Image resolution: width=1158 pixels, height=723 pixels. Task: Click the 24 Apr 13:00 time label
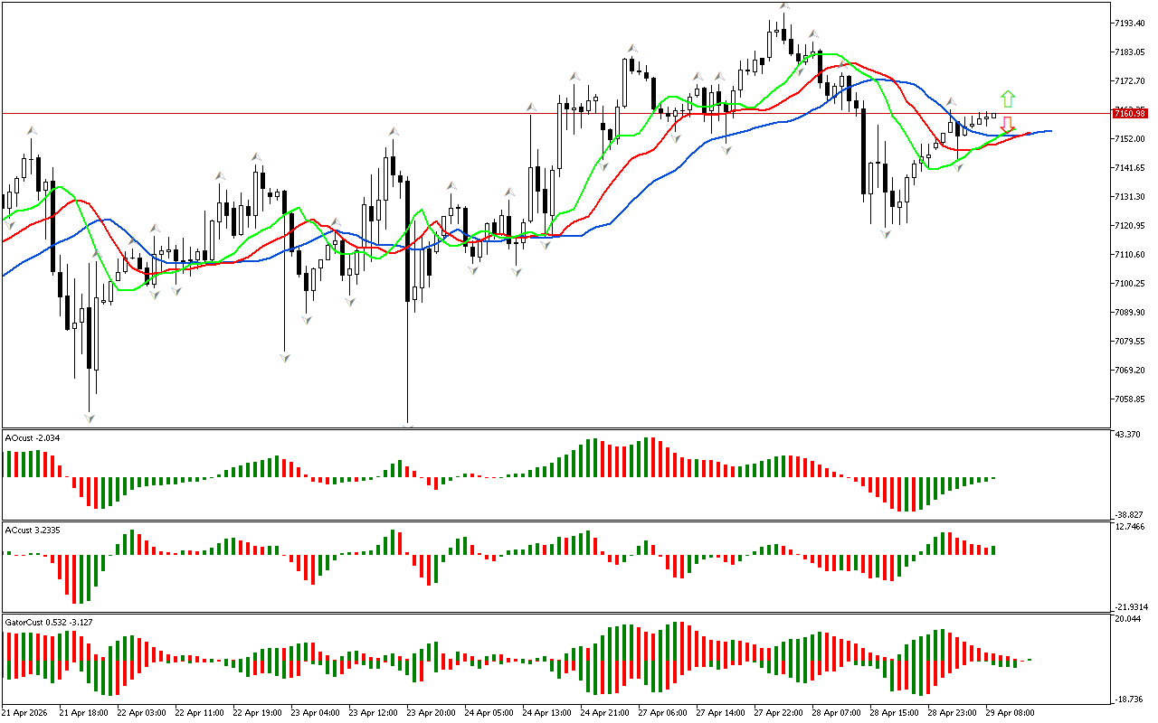546,712
